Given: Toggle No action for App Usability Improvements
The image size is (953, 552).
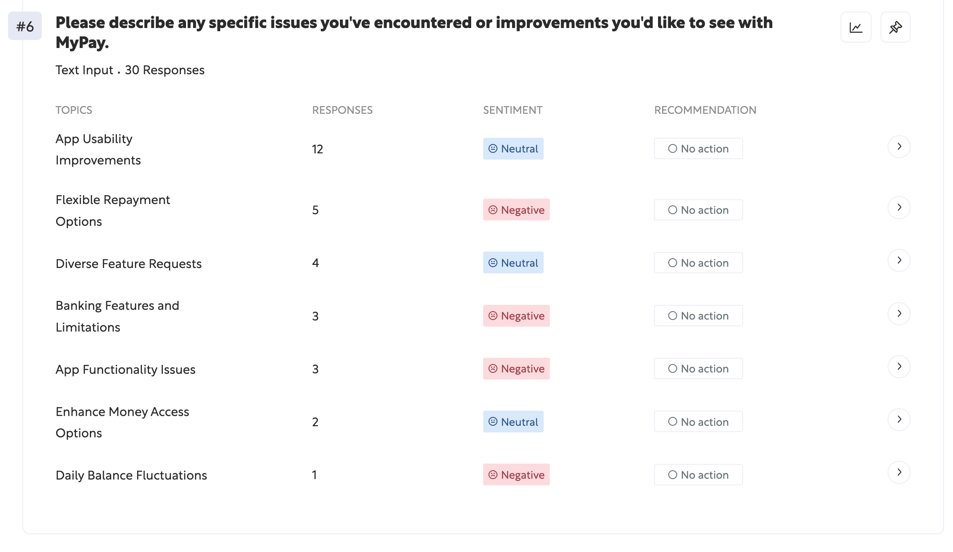Looking at the screenshot, I should (x=698, y=149).
